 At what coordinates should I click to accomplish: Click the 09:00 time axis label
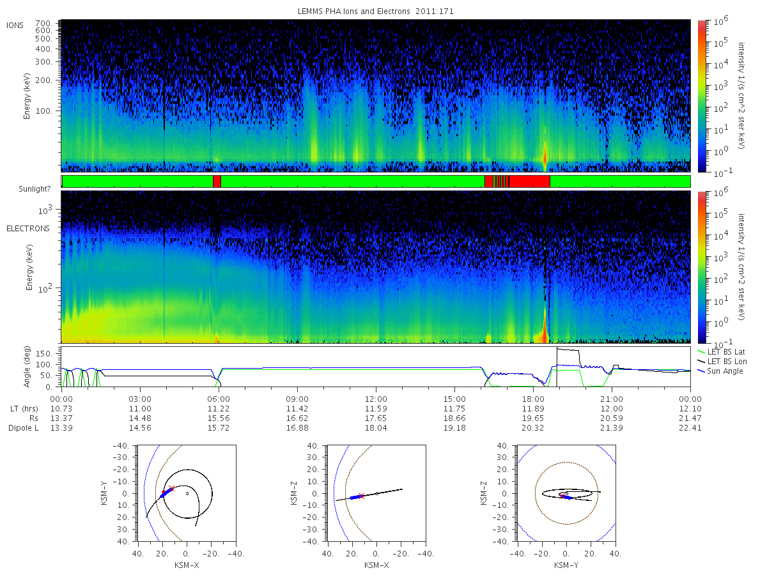click(297, 398)
